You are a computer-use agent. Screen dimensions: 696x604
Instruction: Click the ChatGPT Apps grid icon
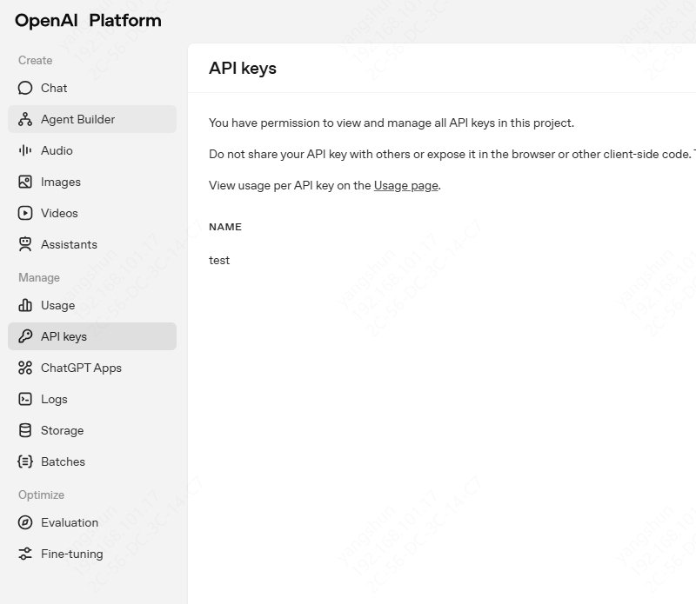(25, 368)
